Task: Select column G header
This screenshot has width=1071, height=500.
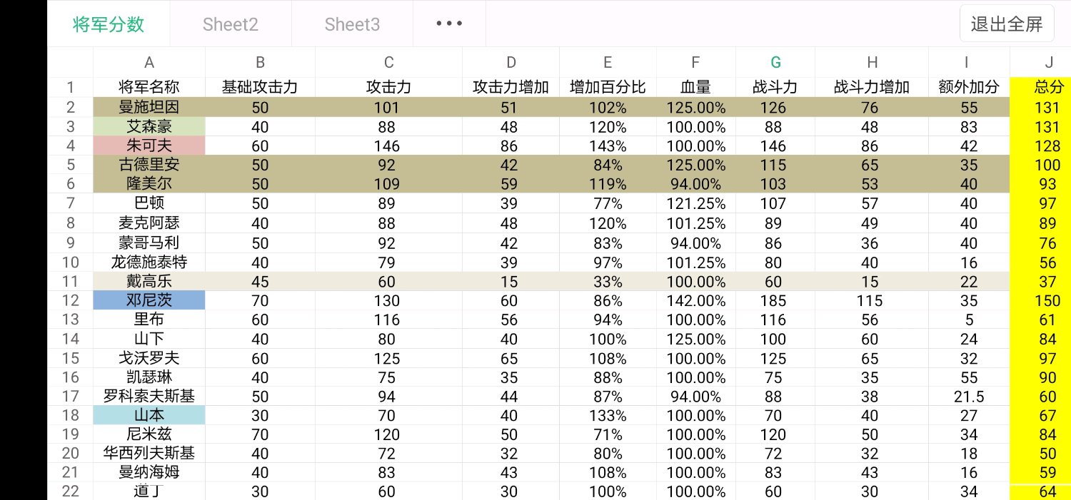Action: [x=775, y=62]
